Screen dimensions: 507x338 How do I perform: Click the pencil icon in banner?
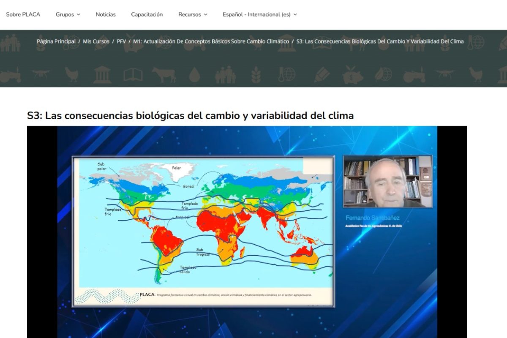pyautogui.click(x=321, y=75)
